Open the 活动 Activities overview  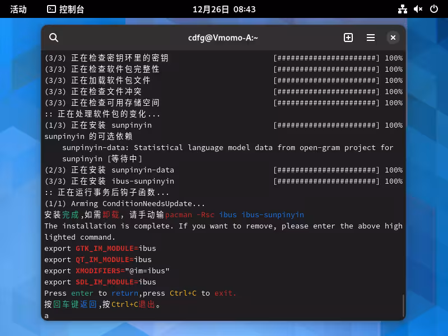coord(18,9)
